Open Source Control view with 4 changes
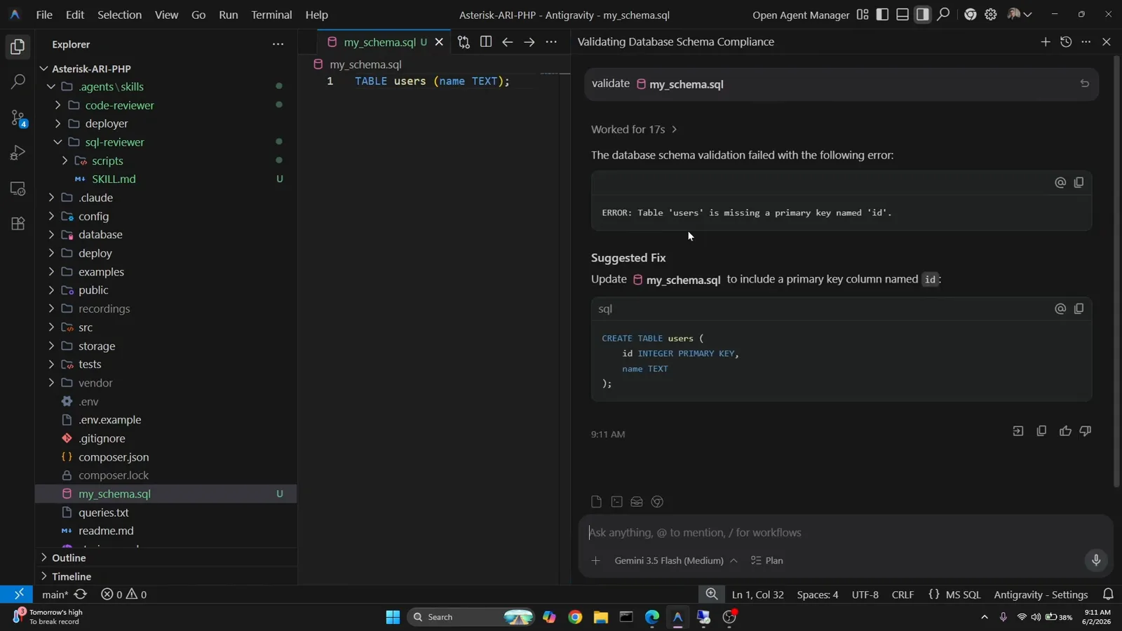Screen dimensions: 1122x631 (18, 118)
